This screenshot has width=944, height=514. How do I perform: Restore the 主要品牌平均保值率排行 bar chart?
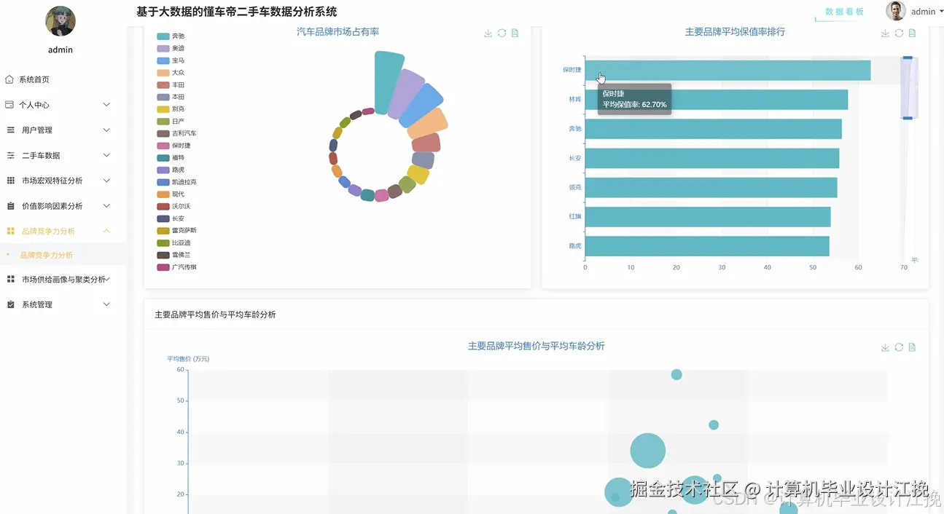pos(899,33)
